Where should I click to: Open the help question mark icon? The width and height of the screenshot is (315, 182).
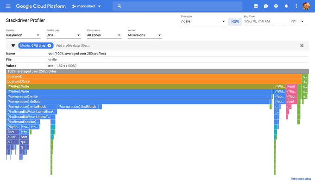point(276,6)
